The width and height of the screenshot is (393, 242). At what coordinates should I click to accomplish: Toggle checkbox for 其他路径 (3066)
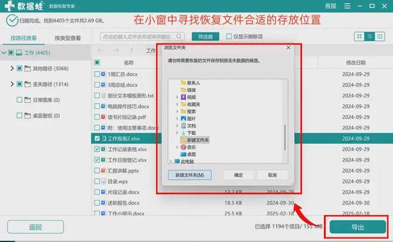pyautogui.click(x=19, y=68)
